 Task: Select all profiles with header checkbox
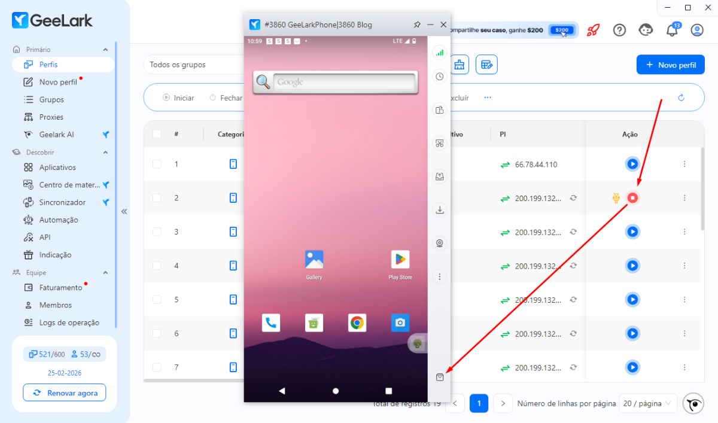[157, 134]
